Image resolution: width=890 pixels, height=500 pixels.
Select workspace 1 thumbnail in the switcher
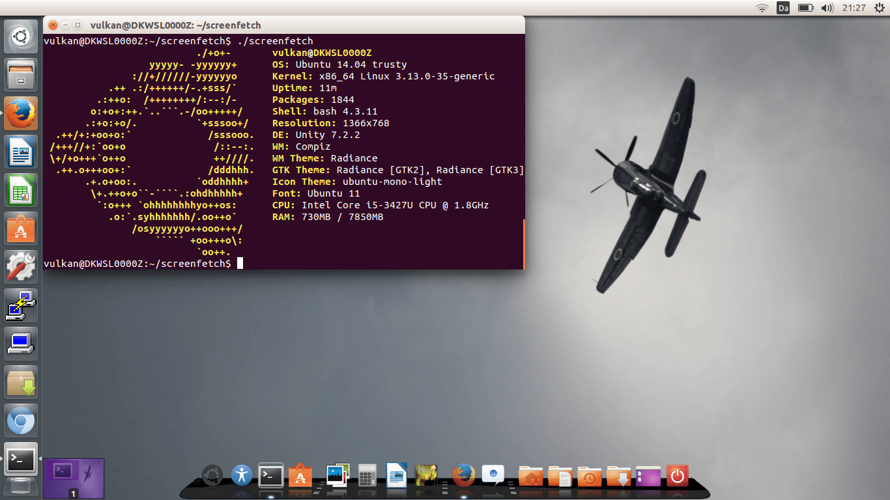coord(74,479)
